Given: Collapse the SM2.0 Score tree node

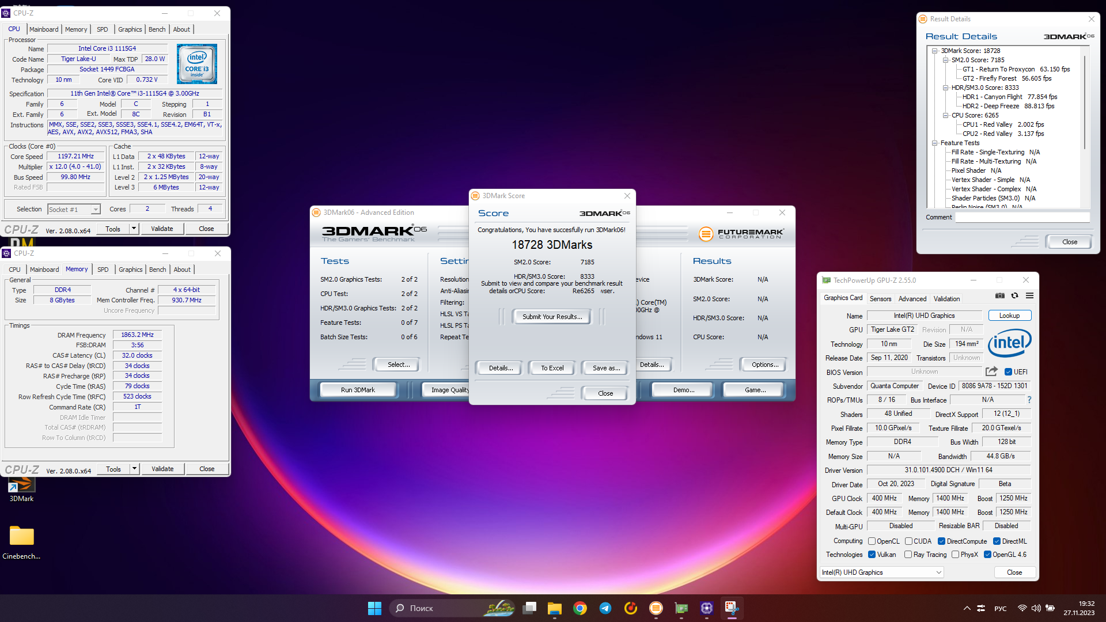Looking at the screenshot, I should pos(945,60).
